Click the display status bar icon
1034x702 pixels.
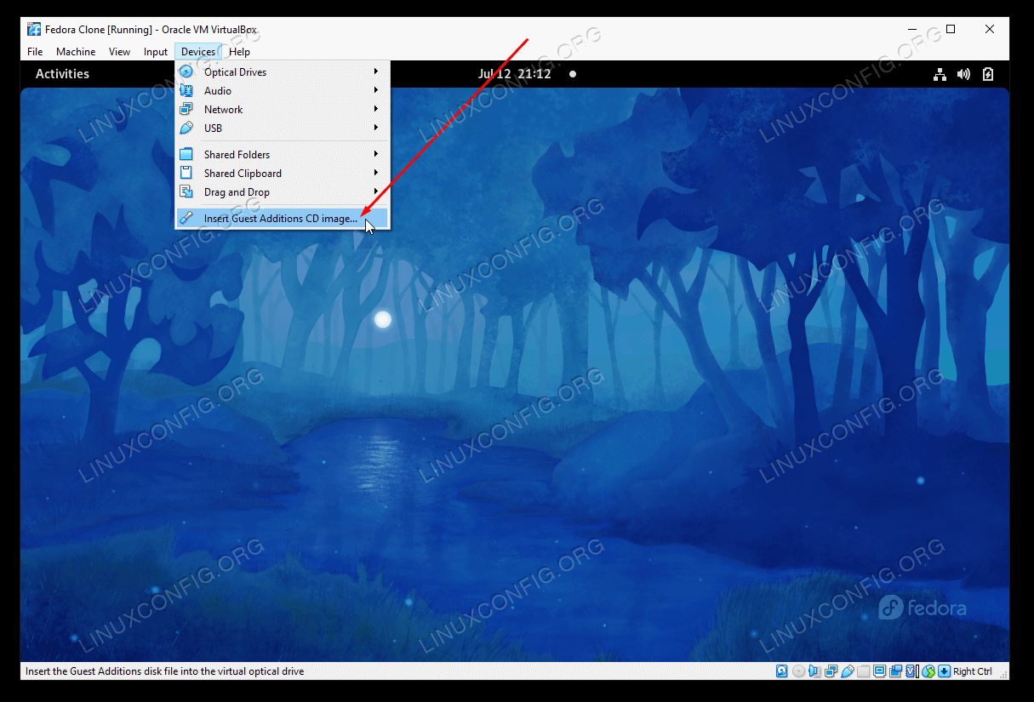pyautogui.click(x=880, y=671)
